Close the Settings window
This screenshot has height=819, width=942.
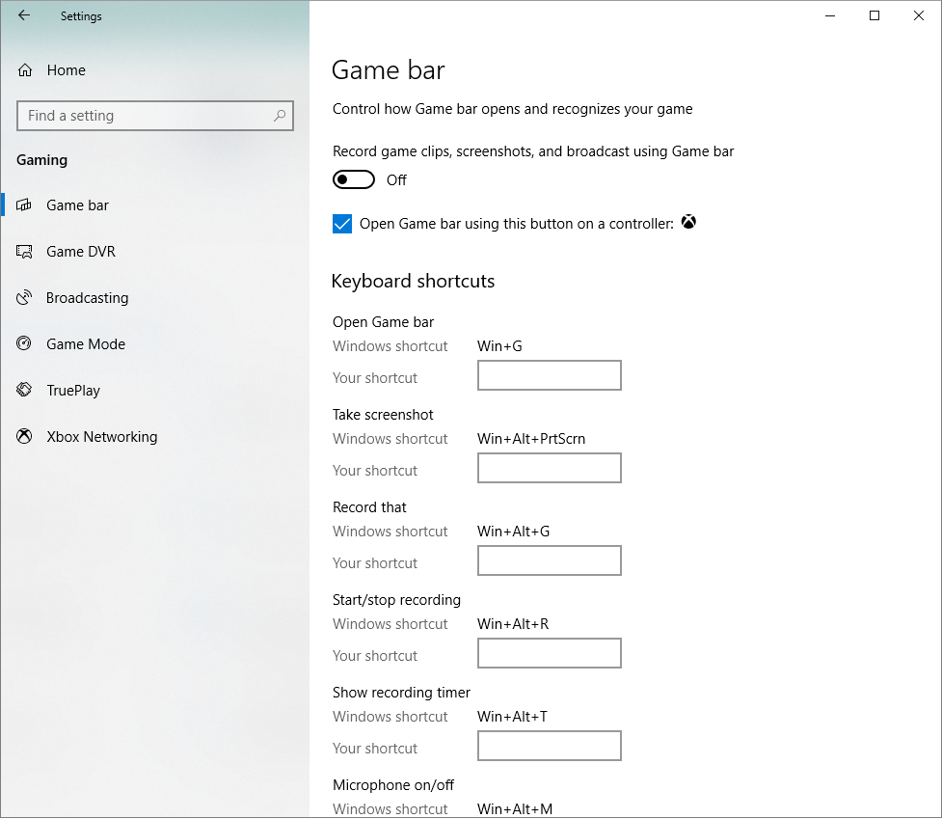[x=919, y=15]
